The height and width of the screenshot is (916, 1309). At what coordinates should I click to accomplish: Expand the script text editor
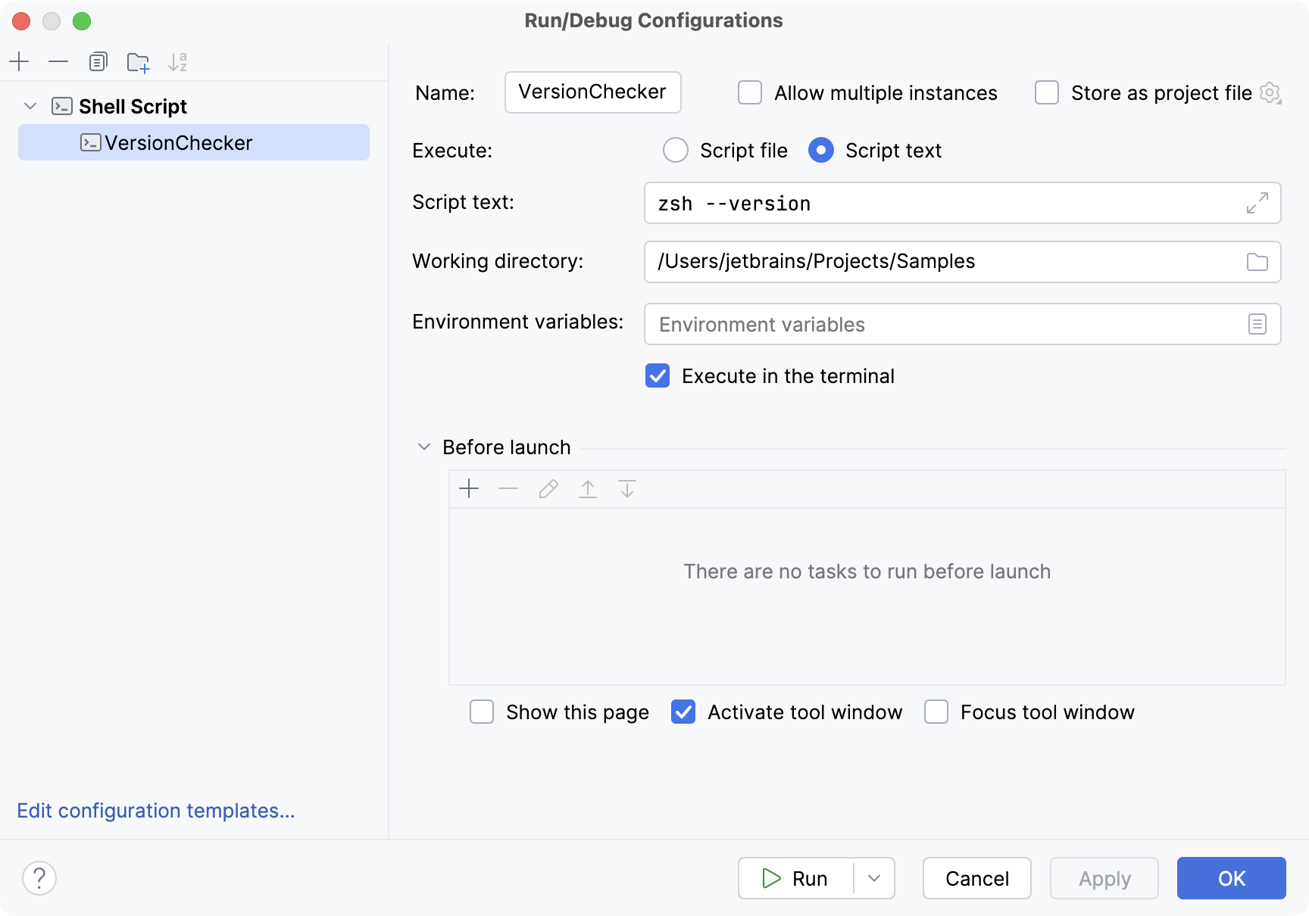click(x=1257, y=203)
